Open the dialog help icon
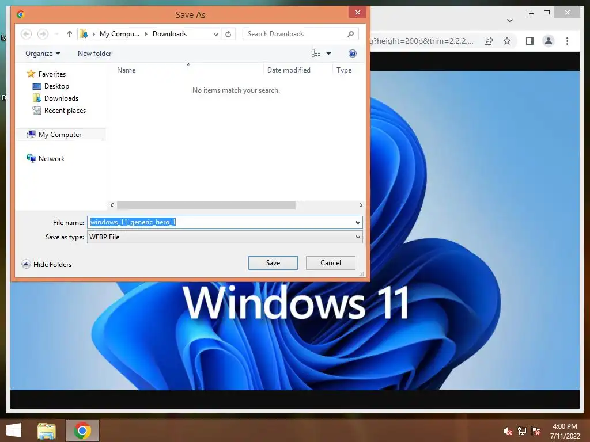The width and height of the screenshot is (590, 442). pos(352,54)
